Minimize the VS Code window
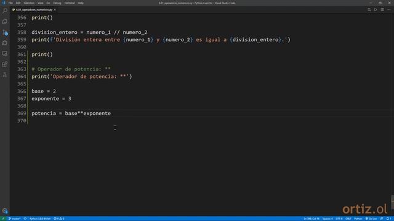Image resolution: width=394 pixels, height=221 pixels. pos(371,3)
